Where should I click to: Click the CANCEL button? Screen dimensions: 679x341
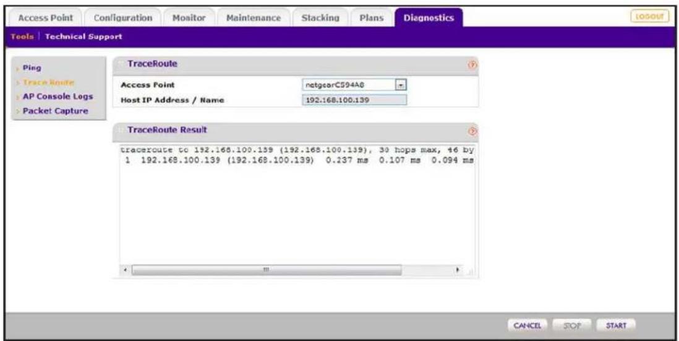pyautogui.click(x=527, y=326)
